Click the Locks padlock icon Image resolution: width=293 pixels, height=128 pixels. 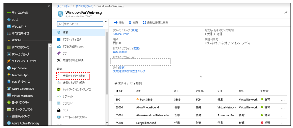59,110
